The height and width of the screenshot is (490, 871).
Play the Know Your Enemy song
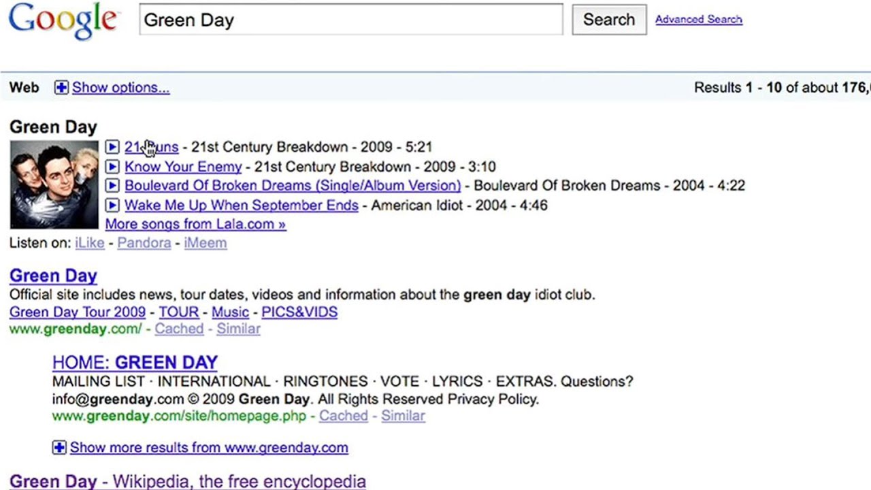click(112, 166)
